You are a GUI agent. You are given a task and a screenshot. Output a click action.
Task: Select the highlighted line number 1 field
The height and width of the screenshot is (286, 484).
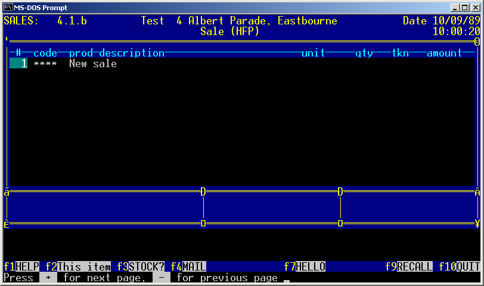tap(18, 64)
